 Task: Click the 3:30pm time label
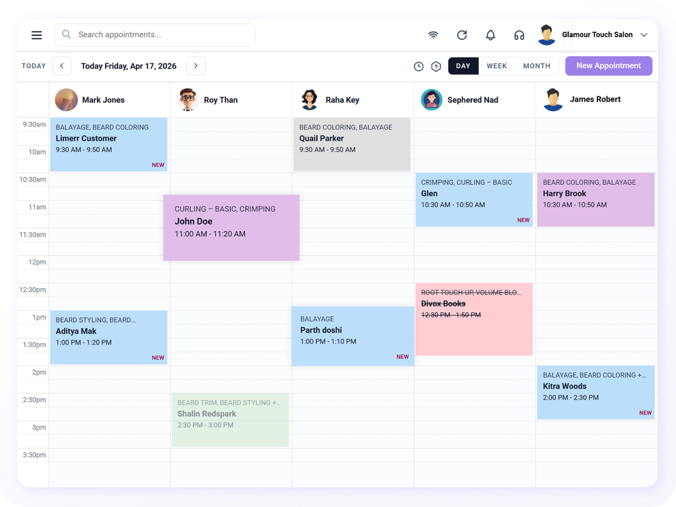coord(34,455)
